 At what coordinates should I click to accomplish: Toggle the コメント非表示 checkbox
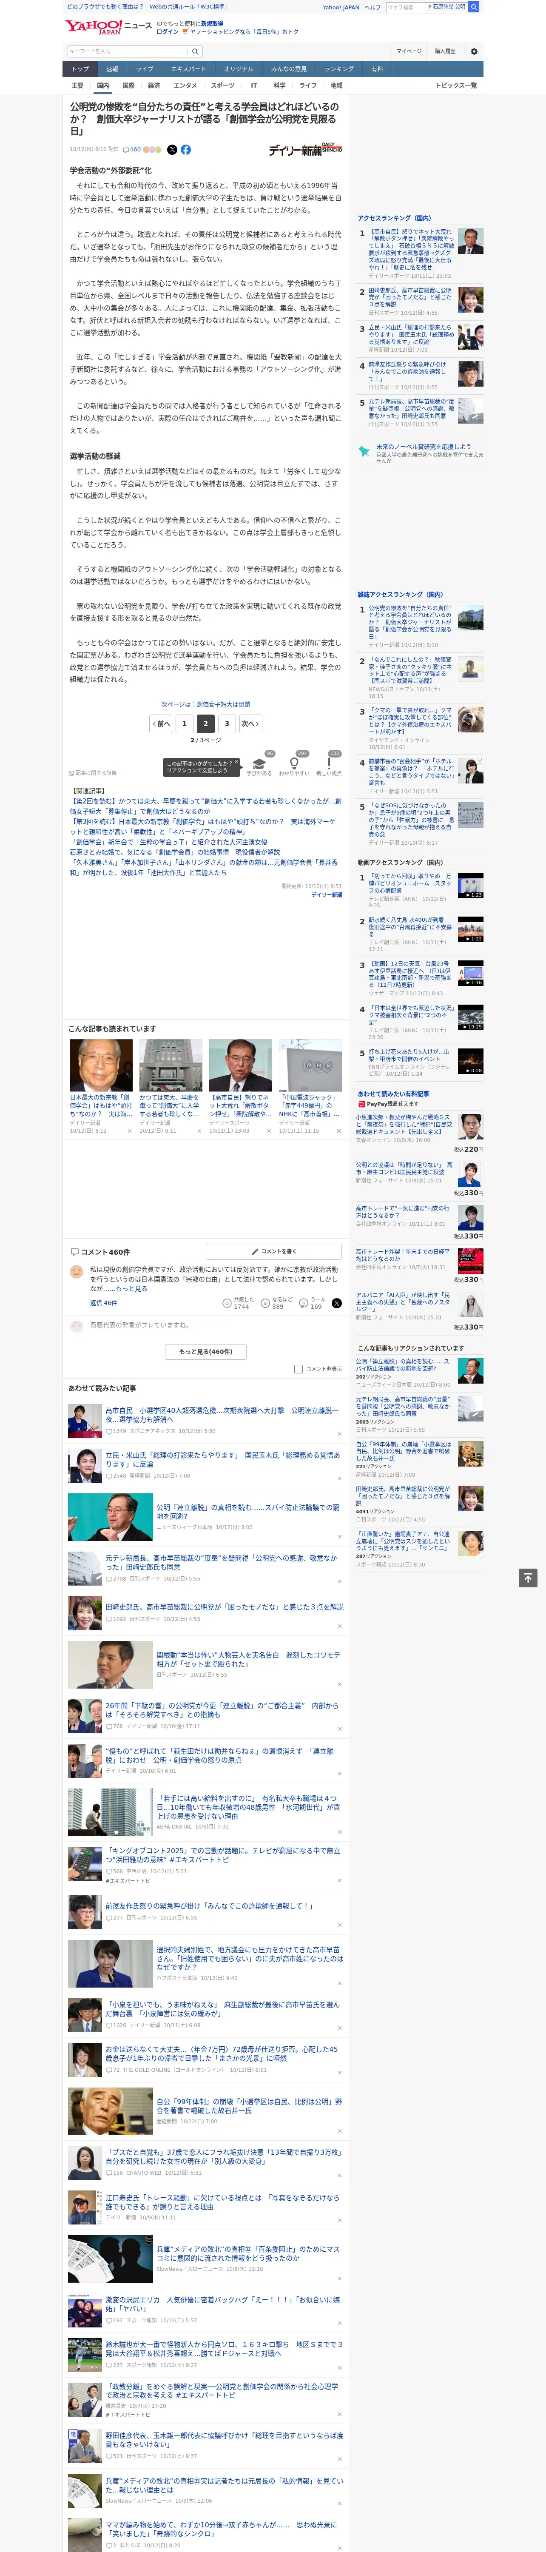point(298,1369)
